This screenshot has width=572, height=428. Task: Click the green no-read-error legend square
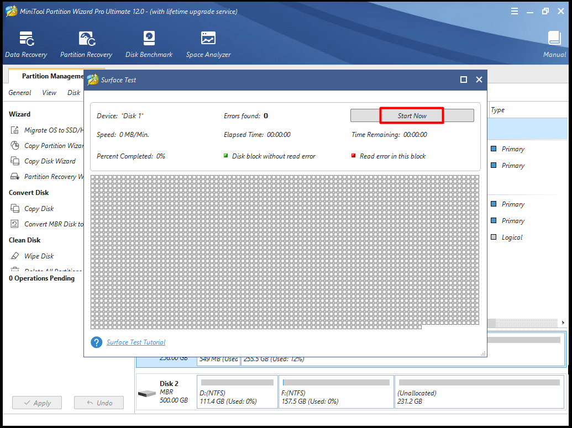tap(225, 156)
